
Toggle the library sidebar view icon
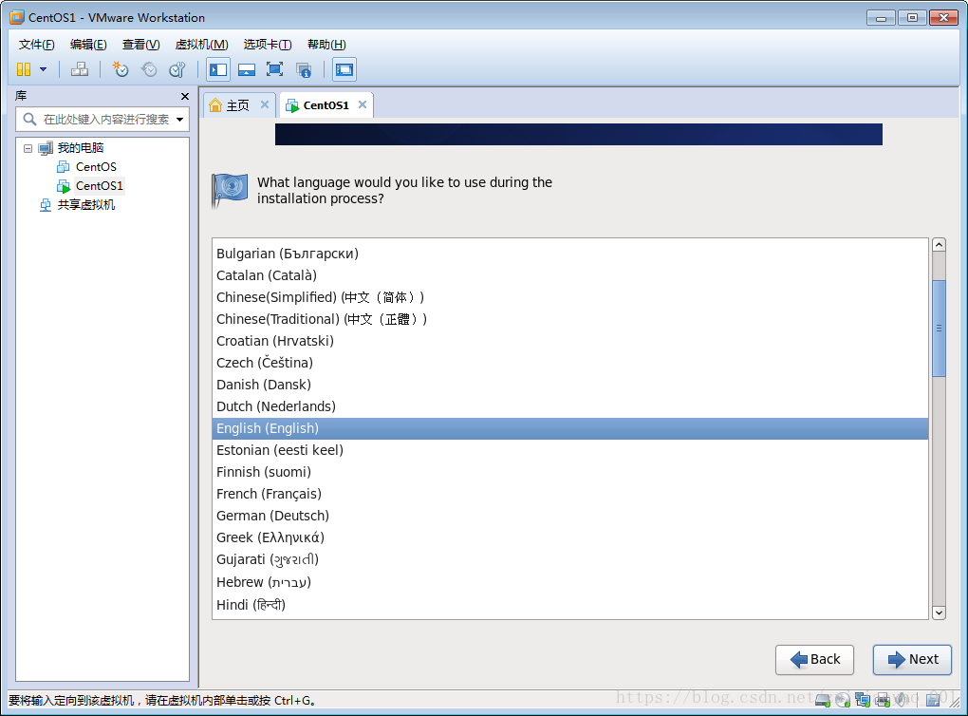(218, 69)
